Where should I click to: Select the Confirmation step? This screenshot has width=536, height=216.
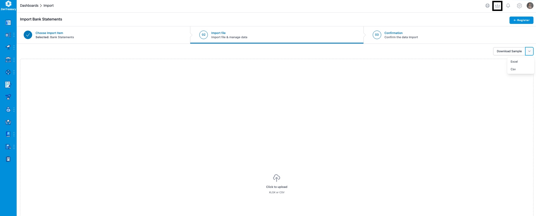tap(450, 35)
